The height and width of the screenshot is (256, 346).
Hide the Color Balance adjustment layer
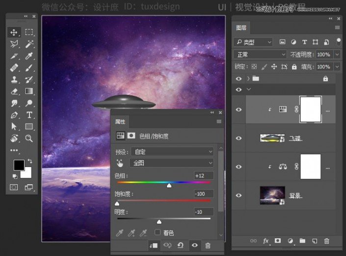239,167
